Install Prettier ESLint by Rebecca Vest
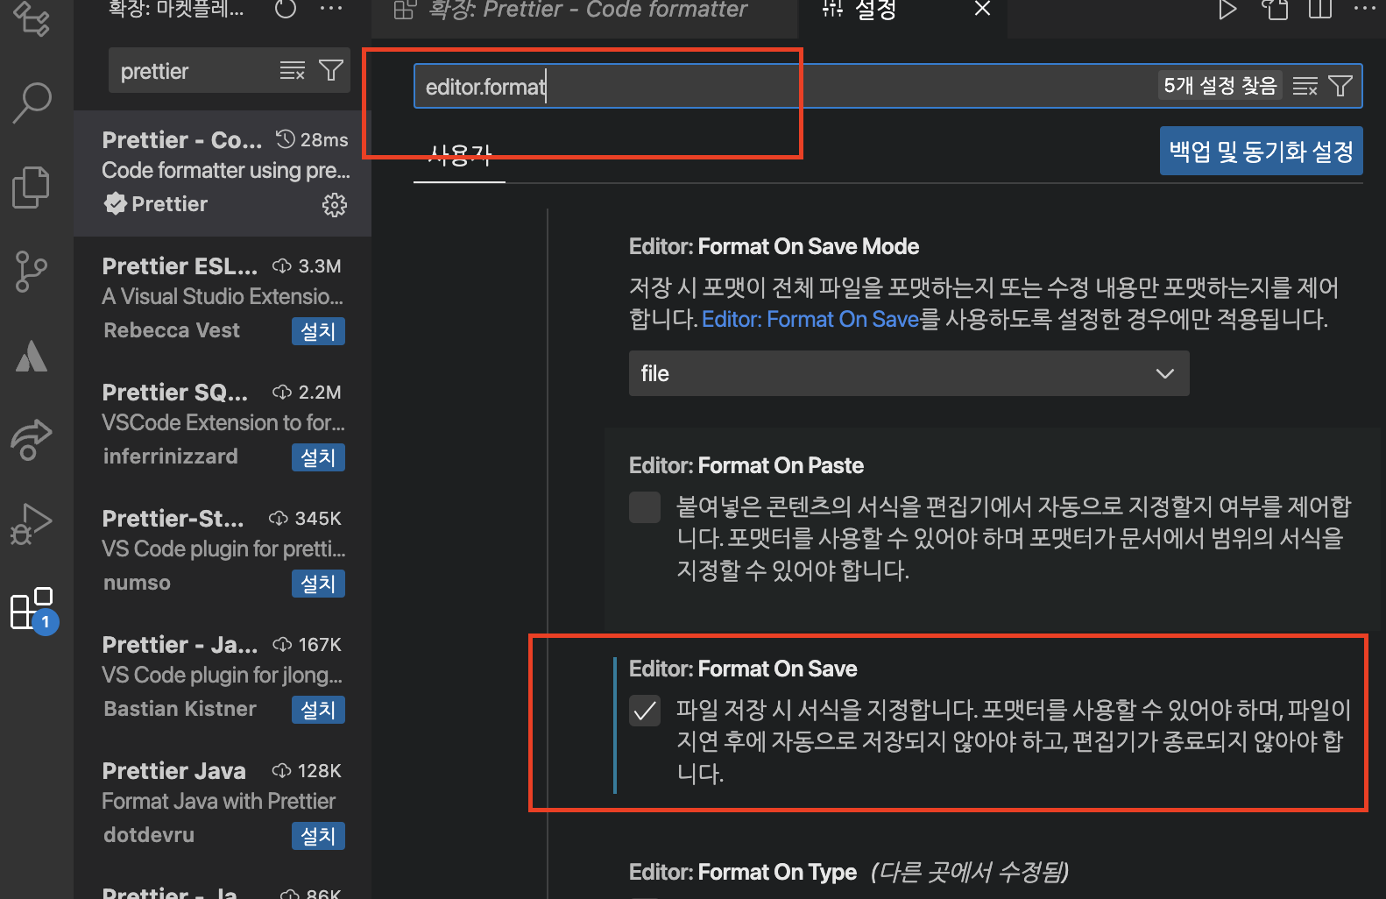The width and height of the screenshot is (1386, 899). pos(318,331)
